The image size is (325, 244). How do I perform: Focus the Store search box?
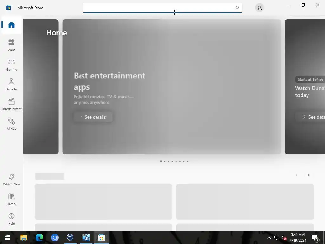162,8
